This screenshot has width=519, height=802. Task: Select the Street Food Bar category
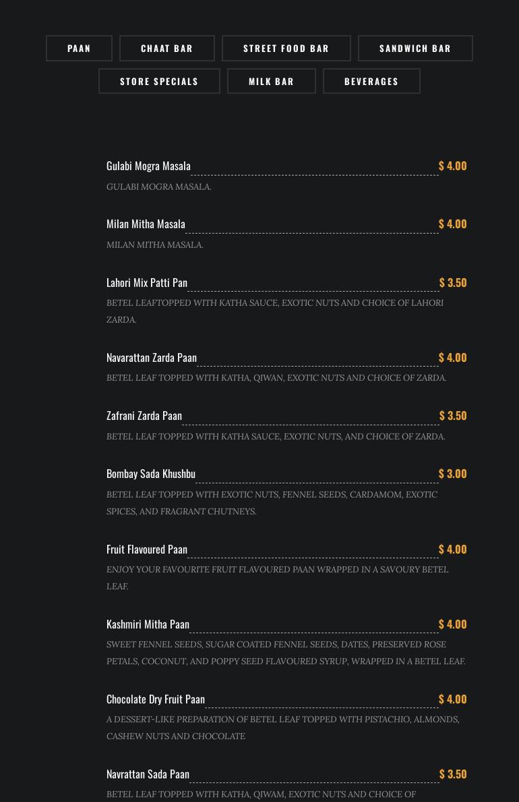tap(286, 49)
